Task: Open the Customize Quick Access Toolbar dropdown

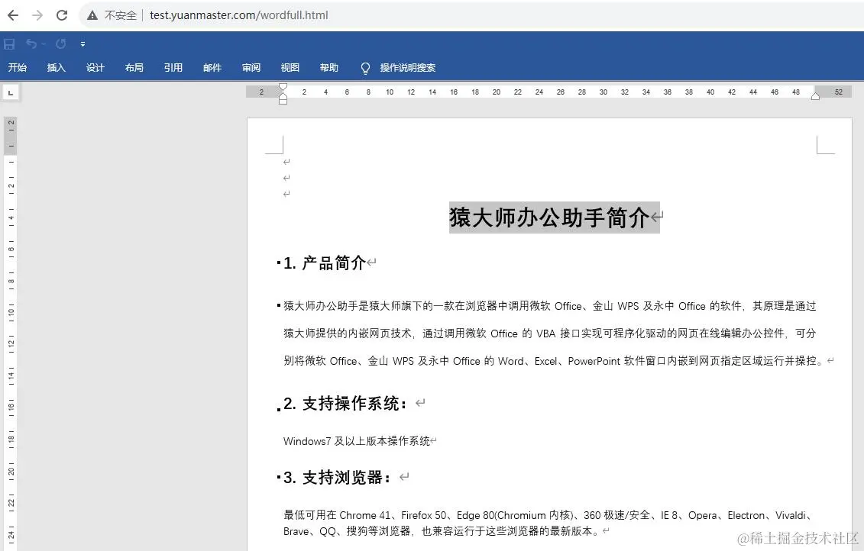Action: click(x=83, y=44)
